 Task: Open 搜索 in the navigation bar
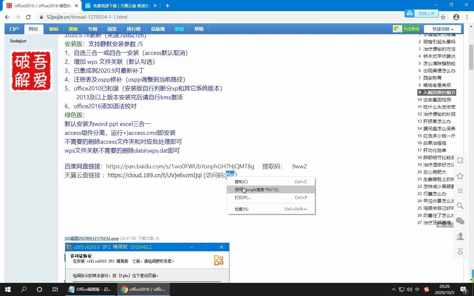click(x=73, y=29)
